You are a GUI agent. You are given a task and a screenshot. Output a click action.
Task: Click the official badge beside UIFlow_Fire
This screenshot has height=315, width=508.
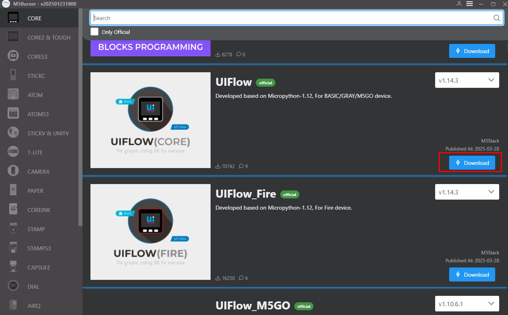click(290, 194)
